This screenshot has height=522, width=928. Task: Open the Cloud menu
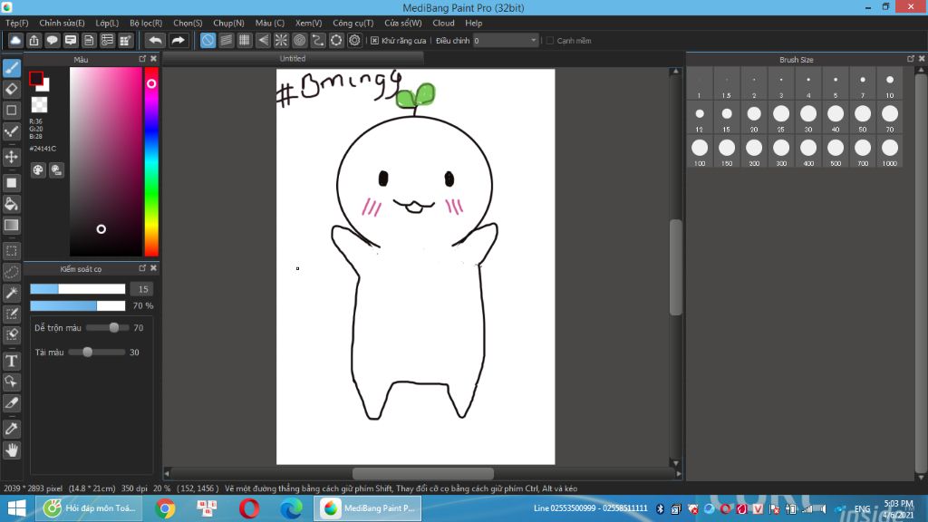[443, 23]
